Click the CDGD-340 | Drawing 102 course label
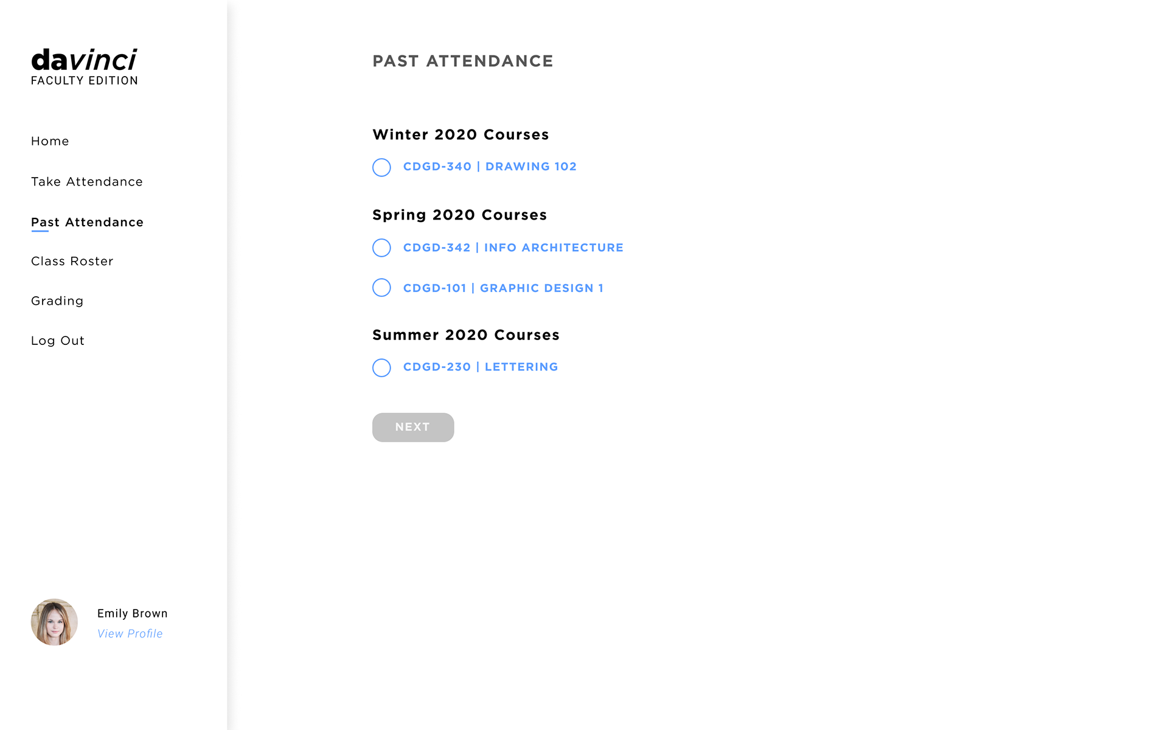Image resolution: width=1168 pixels, height=730 pixels. click(x=490, y=167)
